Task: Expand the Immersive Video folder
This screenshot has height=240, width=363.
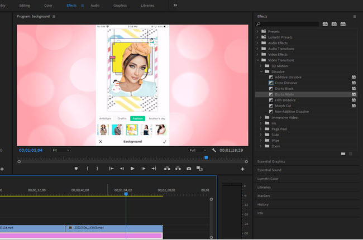Action: click(261, 118)
